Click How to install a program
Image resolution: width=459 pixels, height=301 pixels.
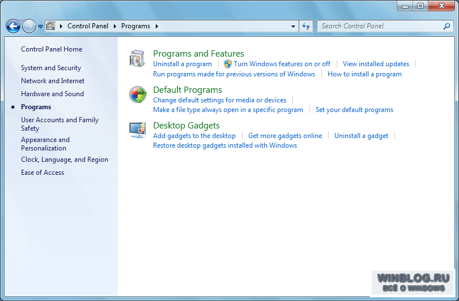[364, 74]
